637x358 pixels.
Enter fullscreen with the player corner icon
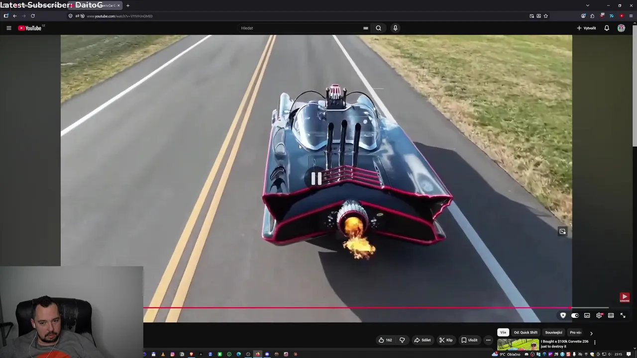coord(623,315)
